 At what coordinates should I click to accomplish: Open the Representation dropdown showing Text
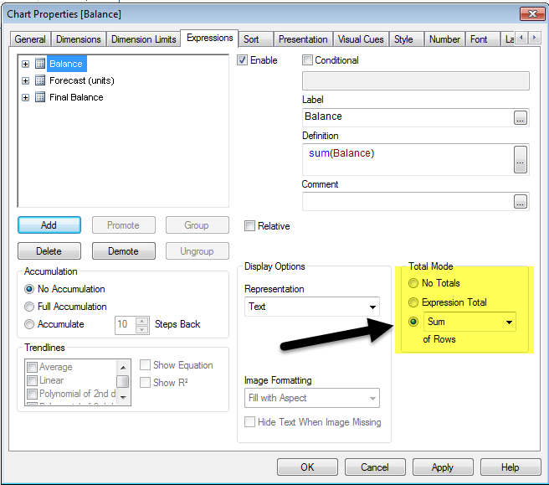point(312,307)
